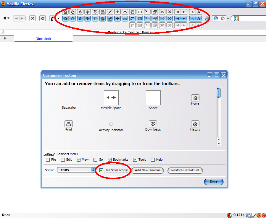Click the arrow button left of tab bar
Screen dimensions: 266x218
[x=5, y=38]
